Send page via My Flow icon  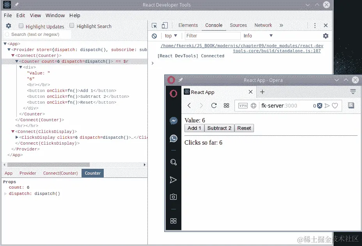(327, 106)
